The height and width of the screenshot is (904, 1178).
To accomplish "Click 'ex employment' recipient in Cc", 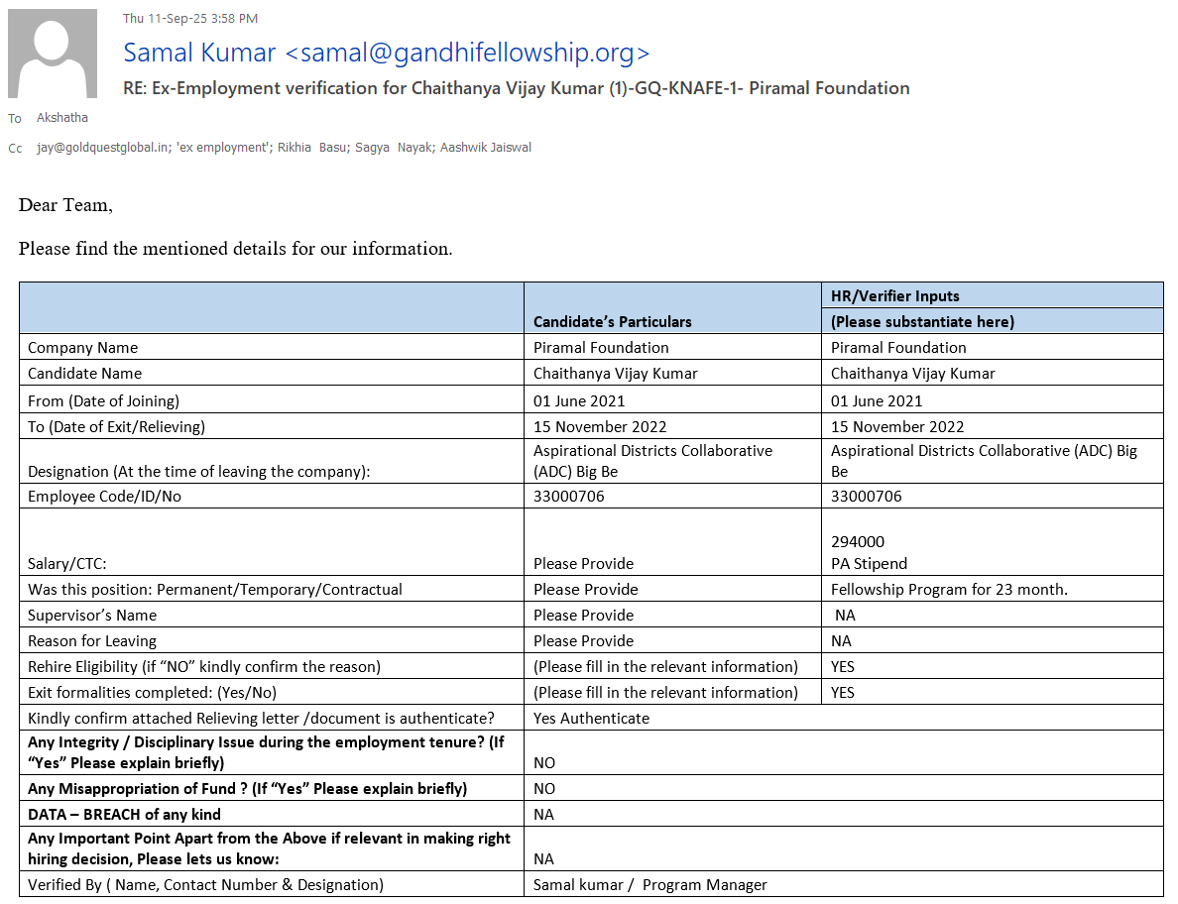I will click(223, 148).
